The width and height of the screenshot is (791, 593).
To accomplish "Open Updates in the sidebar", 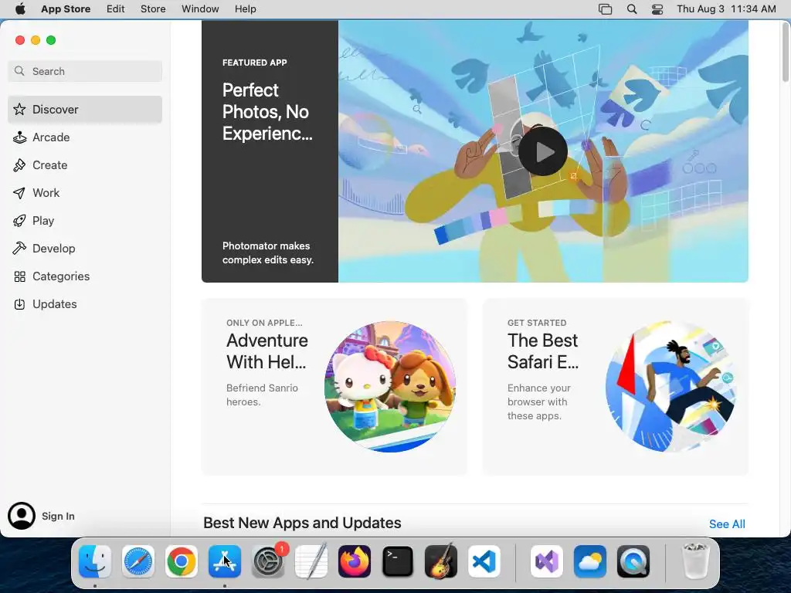I will (x=85, y=304).
